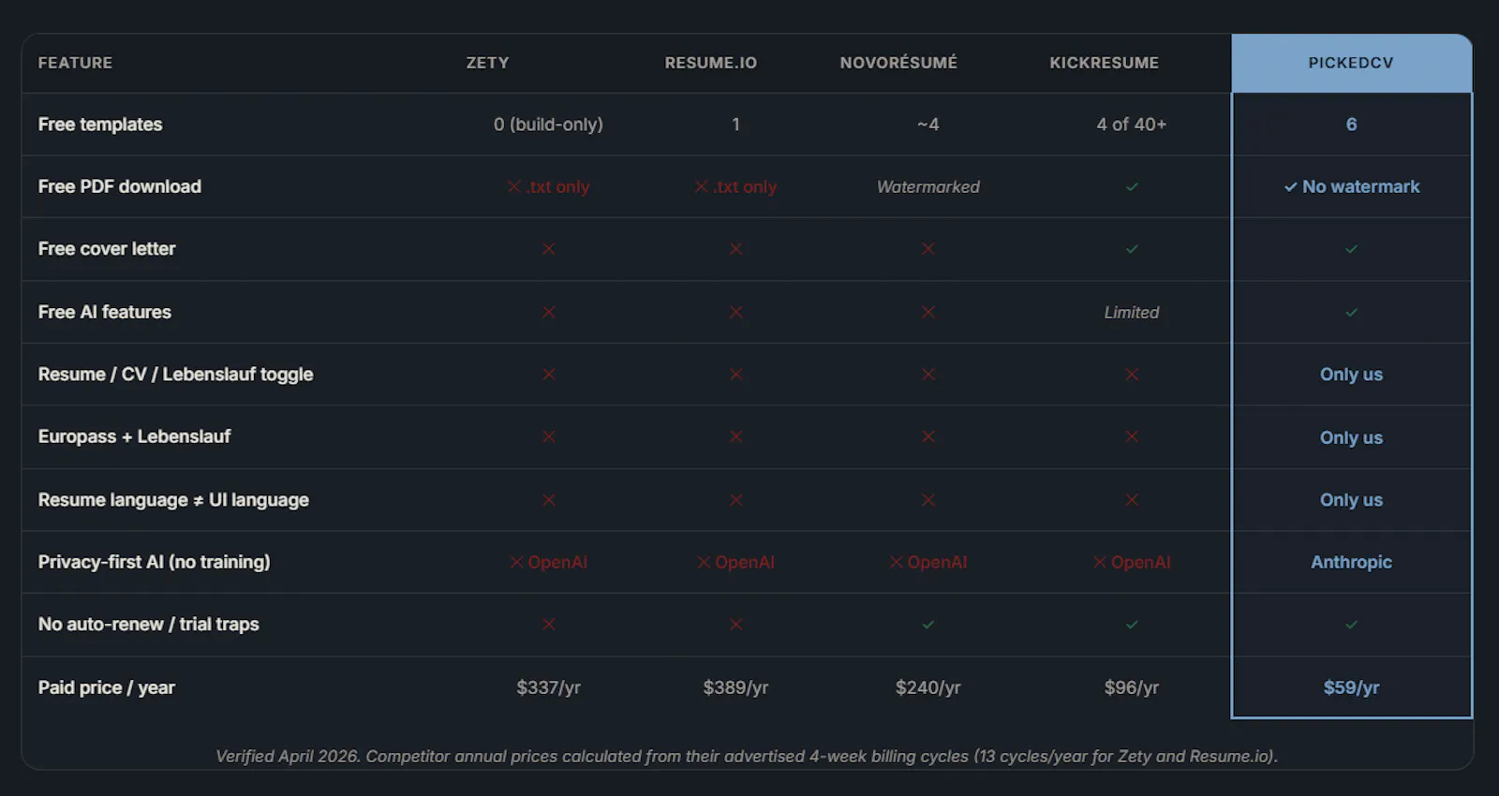
Task: Click the Free AI features row label
Action: [x=105, y=312]
